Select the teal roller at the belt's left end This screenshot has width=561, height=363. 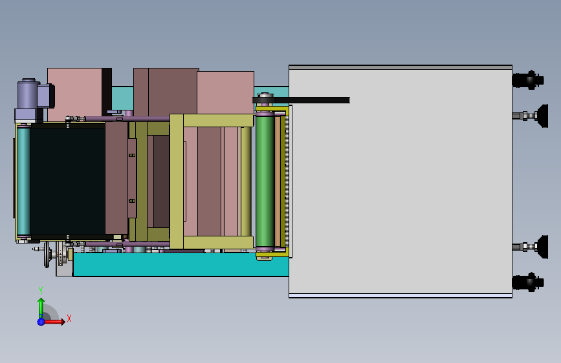(x=23, y=181)
